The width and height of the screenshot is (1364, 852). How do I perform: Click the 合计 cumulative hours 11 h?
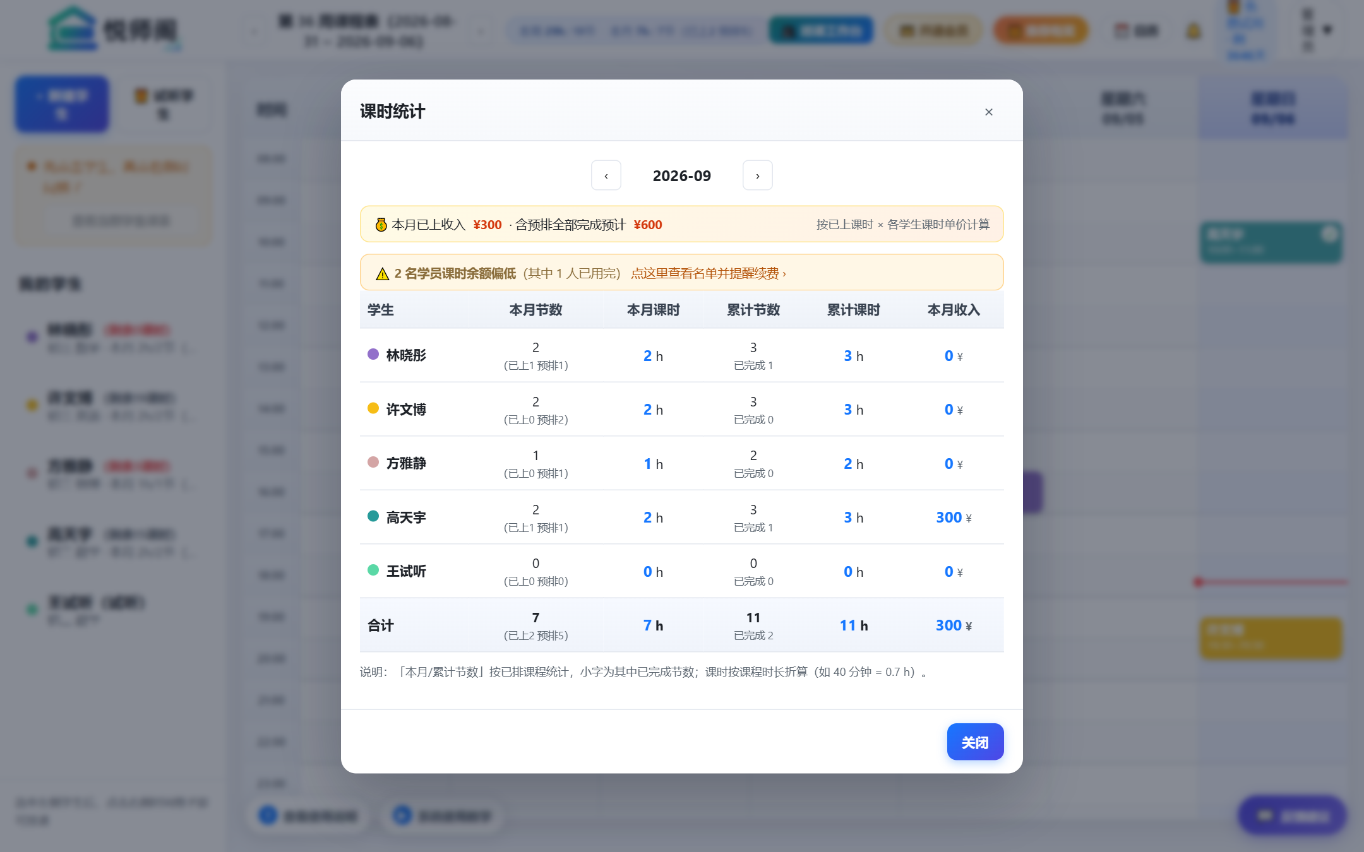coord(854,625)
